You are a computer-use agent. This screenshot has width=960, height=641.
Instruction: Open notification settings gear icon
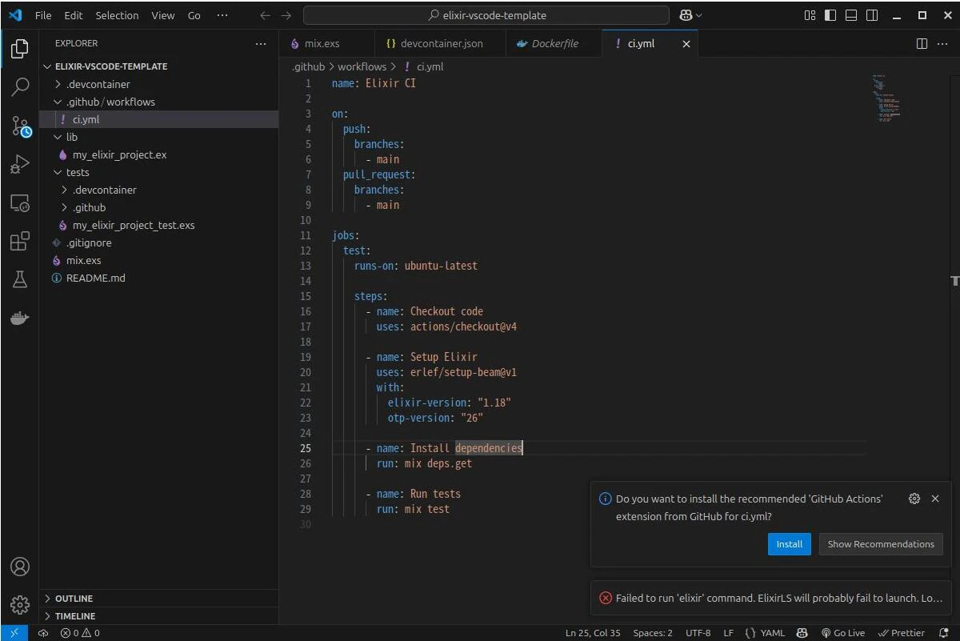pyautogui.click(x=914, y=499)
